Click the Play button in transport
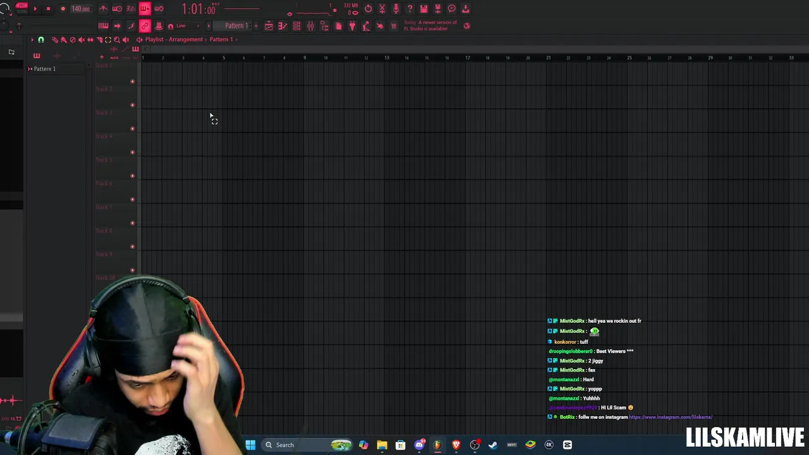The height and width of the screenshot is (455, 809). 35,9
